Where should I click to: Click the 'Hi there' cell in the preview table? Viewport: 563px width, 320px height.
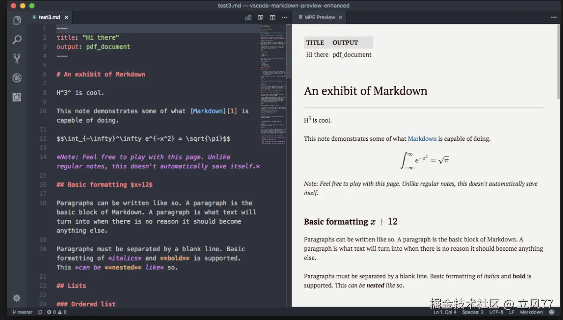(x=317, y=55)
